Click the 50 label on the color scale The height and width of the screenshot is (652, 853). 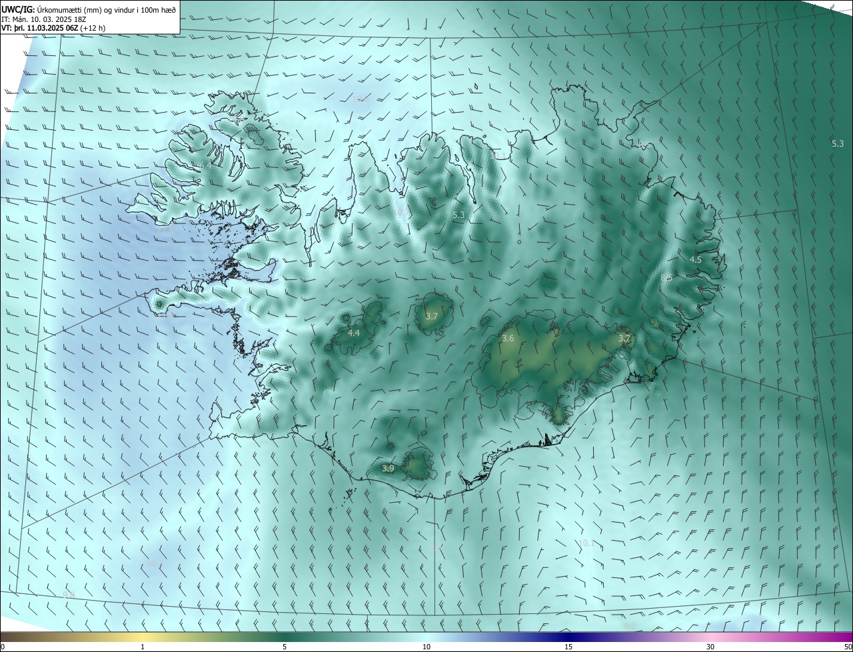tap(848, 647)
